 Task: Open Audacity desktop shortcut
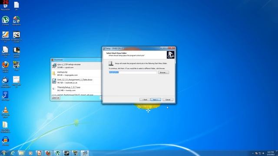click(5, 141)
